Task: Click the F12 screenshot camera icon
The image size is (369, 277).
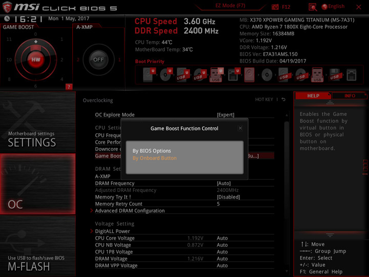Action: (275, 7)
